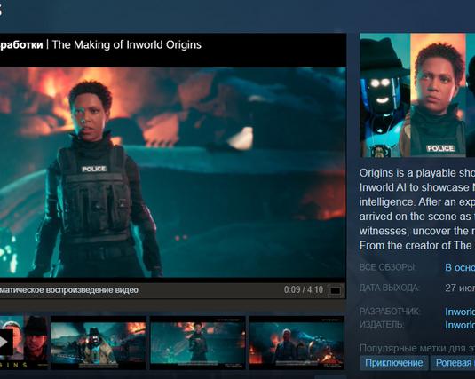Screen dimensions: 475x379
Task: Select the police officer aiming screenshot thumbnail
Action: click(x=197, y=343)
